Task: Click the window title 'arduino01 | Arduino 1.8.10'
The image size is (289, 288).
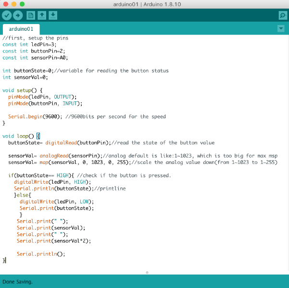Action: 147,4
